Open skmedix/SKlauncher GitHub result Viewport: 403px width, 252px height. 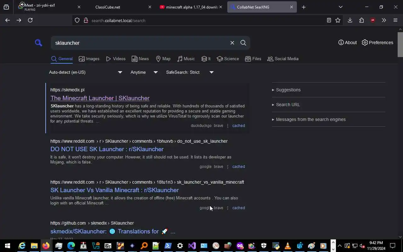113,231
